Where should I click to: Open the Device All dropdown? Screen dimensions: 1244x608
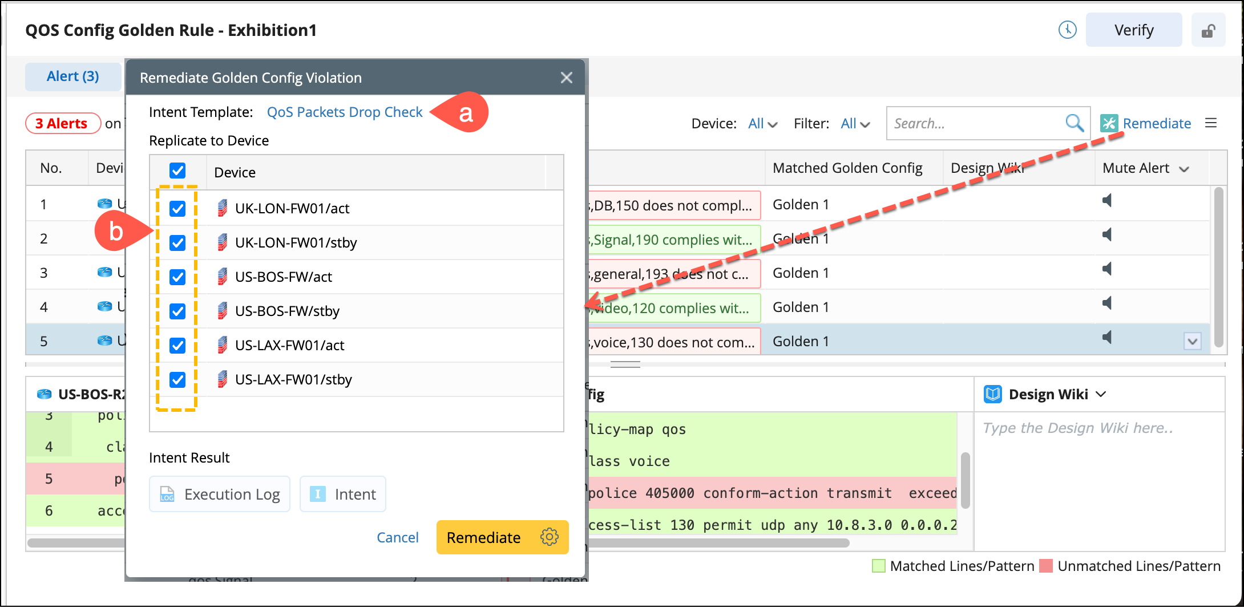pyautogui.click(x=762, y=124)
